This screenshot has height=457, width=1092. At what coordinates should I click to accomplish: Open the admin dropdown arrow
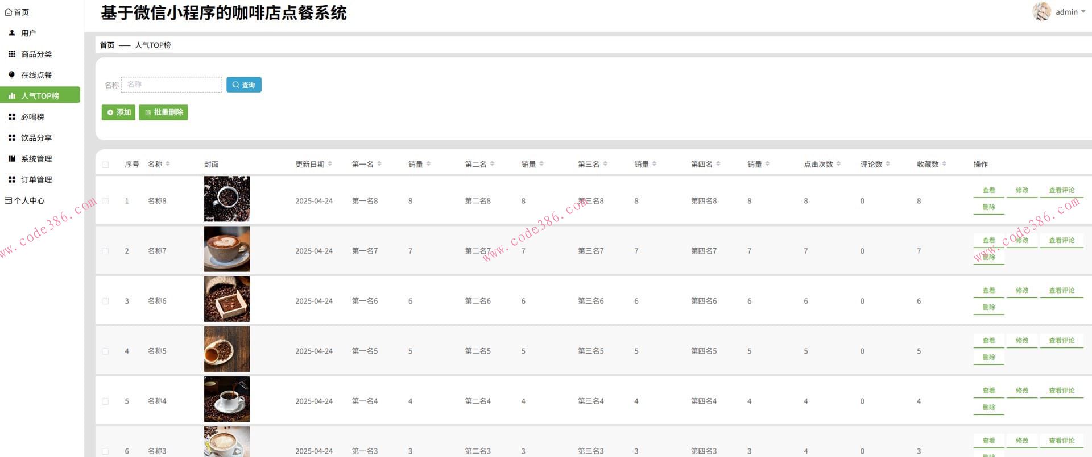pos(1083,12)
